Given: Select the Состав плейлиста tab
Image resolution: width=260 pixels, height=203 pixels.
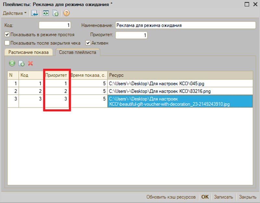Looking at the screenshot, I should click(x=78, y=52).
